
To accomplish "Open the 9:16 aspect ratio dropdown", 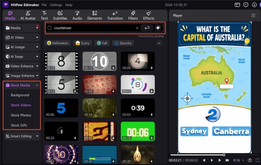I will [239, 160].
